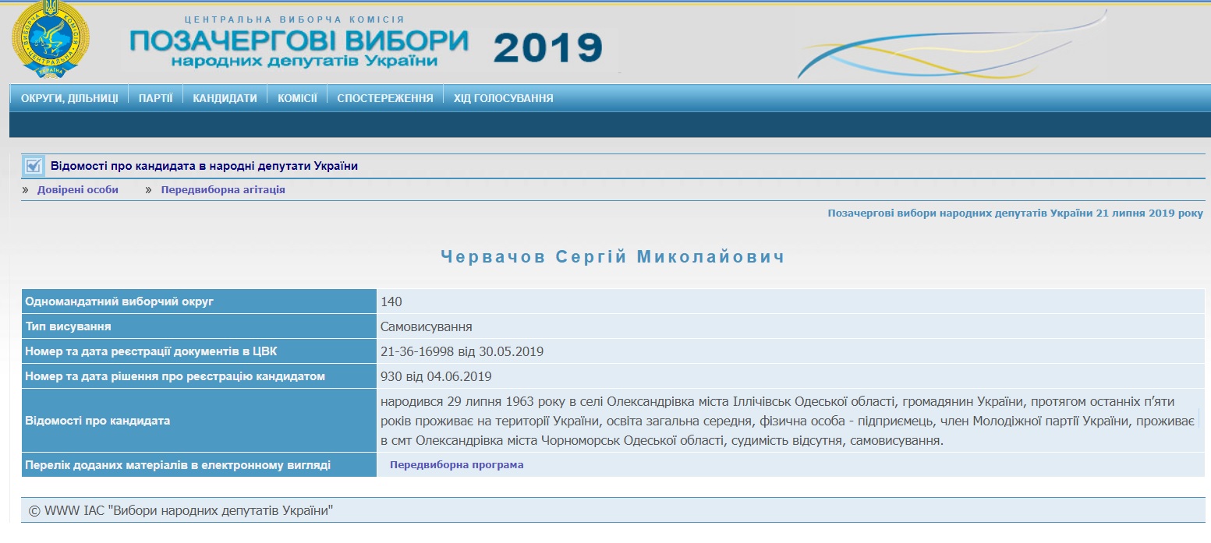Click the Central Election Commission emblem logo
Viewport: 1211px width, 543px height.
click(x=50, y=39)
